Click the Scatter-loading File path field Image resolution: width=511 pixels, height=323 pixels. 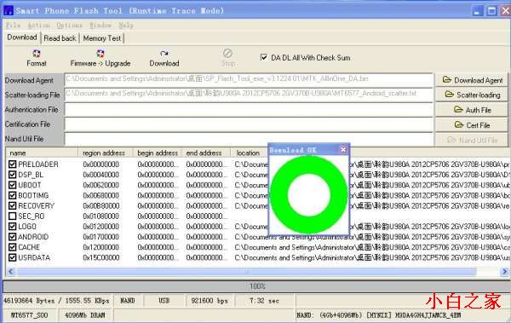point(249,94)
